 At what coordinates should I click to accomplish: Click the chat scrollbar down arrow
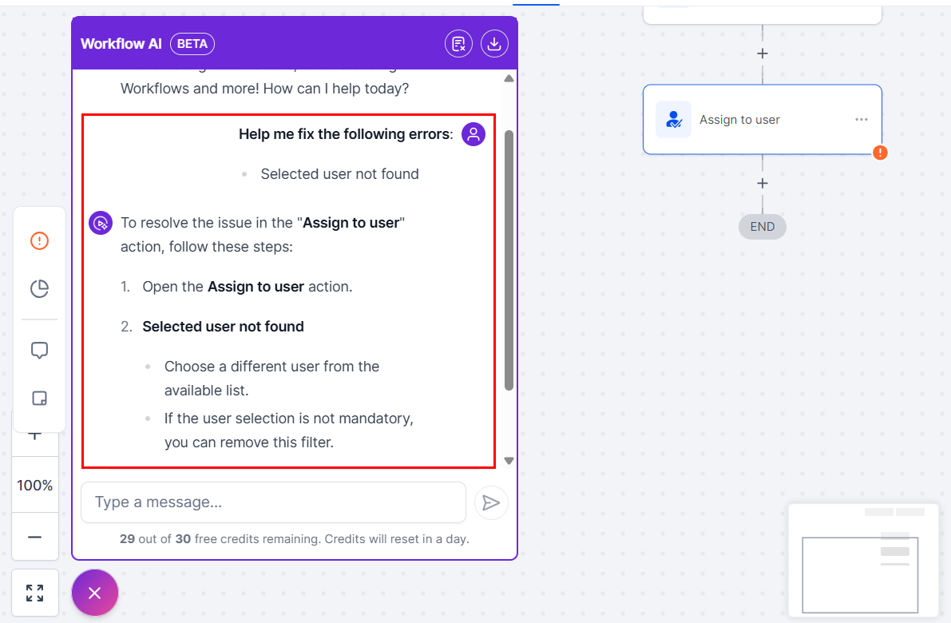click(x=509, y=461)
